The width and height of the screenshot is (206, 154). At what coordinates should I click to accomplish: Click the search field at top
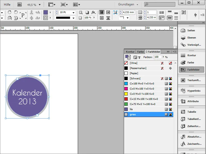[x=160, y=4]
